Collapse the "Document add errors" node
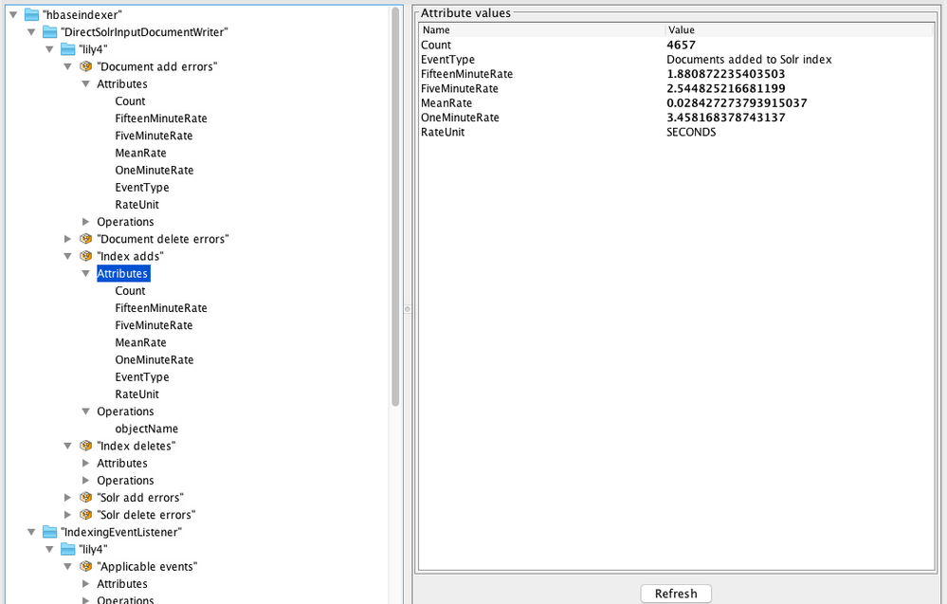The image size is (947, 604). click(67, 66)
